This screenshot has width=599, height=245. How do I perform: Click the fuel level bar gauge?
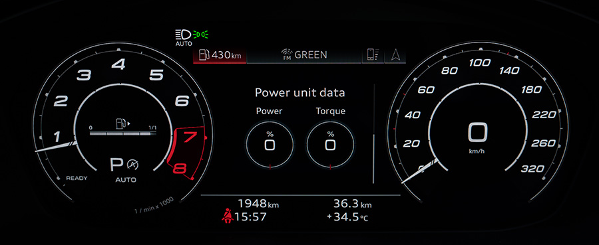(x=123, y=133)
